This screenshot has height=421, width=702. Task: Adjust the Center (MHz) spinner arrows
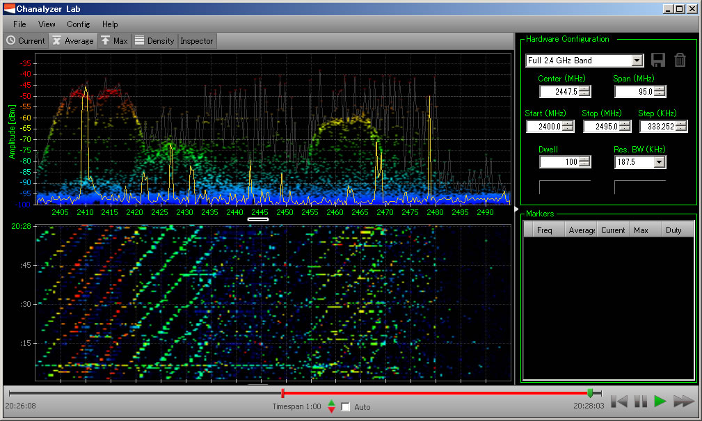(584, 91)
